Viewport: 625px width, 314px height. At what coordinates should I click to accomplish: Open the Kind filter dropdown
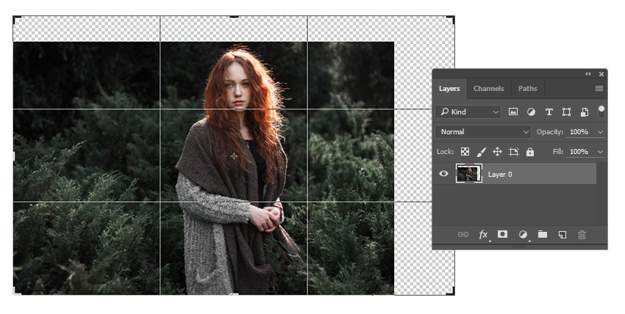(468, 112)
